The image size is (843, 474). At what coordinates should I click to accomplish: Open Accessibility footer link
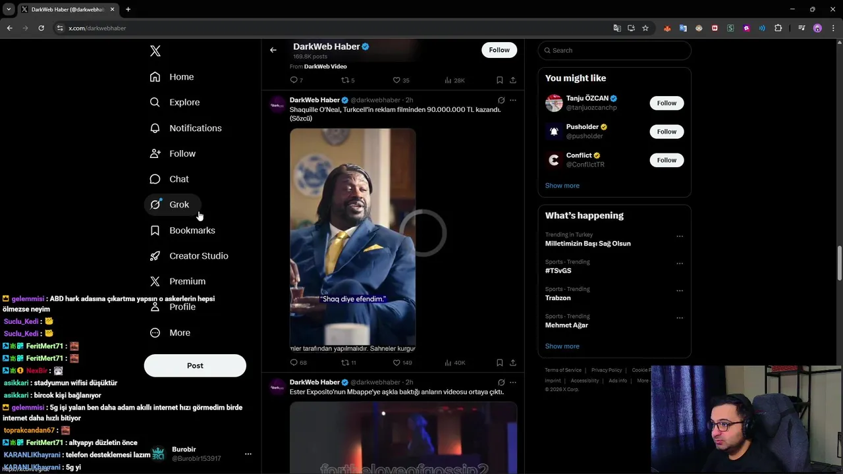[585, 381]
